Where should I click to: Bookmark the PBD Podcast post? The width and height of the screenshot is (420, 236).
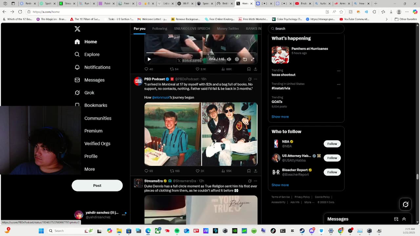click(x=249, y=171)
